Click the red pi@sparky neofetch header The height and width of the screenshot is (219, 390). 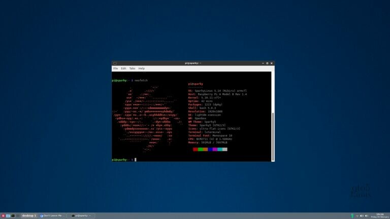coord(196,84)
